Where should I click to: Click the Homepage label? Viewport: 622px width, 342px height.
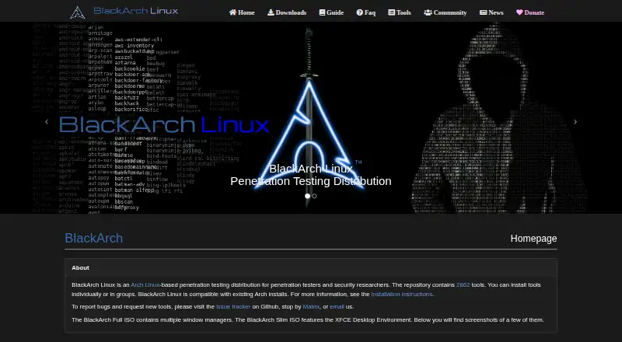click(x=533, y=239)
